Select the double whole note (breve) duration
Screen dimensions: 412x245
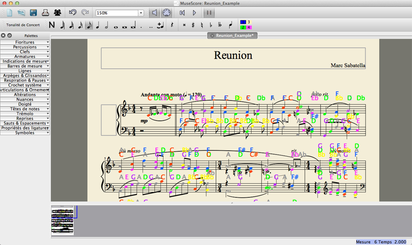(x=124, y=26)
